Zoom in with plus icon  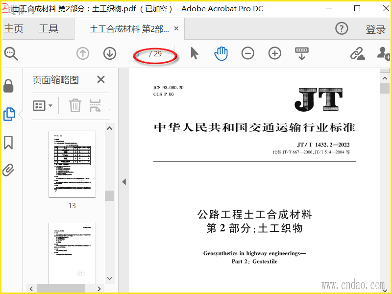(275, 53)
